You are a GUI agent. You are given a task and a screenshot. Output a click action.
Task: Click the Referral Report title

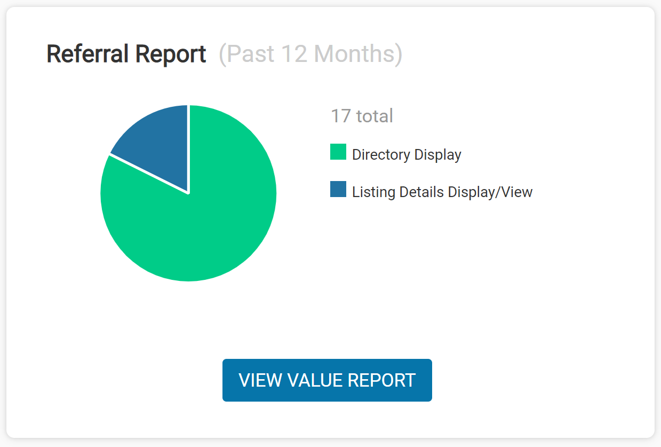[x=126, y=53]
